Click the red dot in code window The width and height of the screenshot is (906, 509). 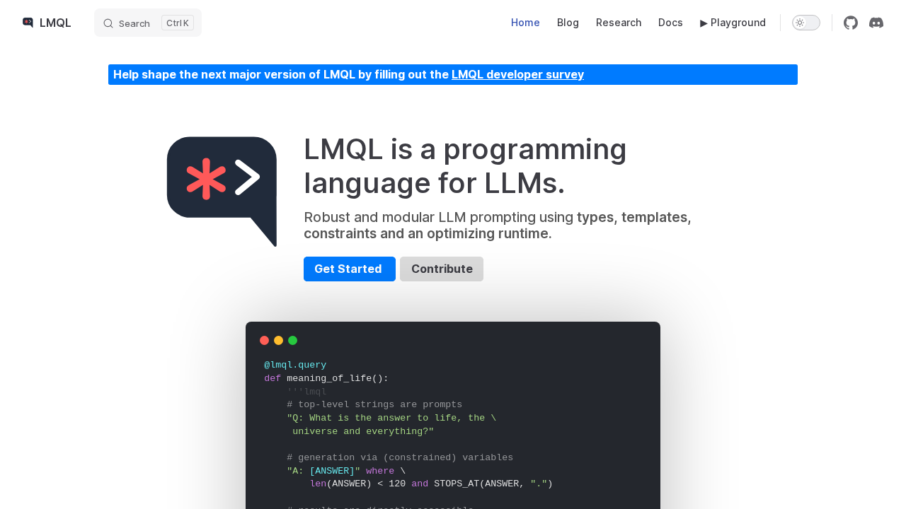[x=263, y=339]
